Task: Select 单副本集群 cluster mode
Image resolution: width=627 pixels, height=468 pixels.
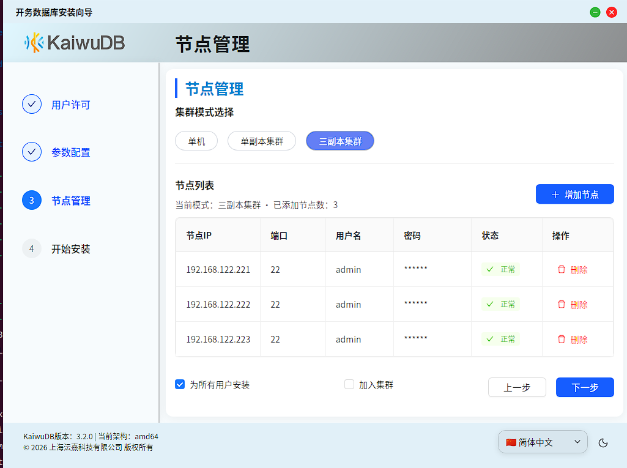Action: [x=262, y=141]
